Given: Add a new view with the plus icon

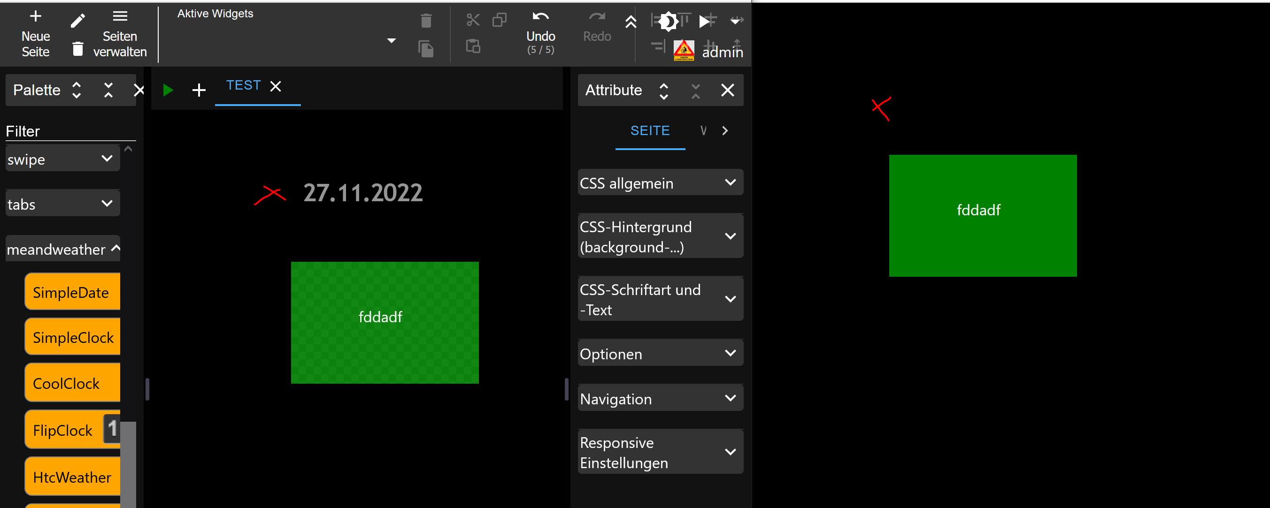Looking at the screenshot, I should 199,90.
